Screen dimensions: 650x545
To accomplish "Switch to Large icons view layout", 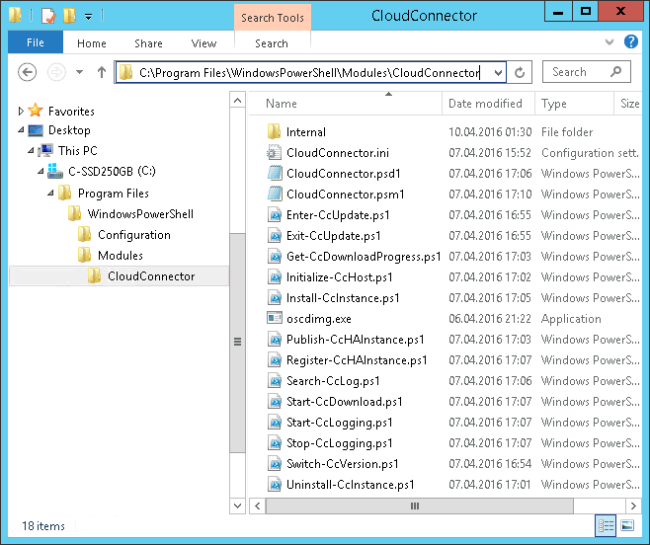I will click(627, 526).
